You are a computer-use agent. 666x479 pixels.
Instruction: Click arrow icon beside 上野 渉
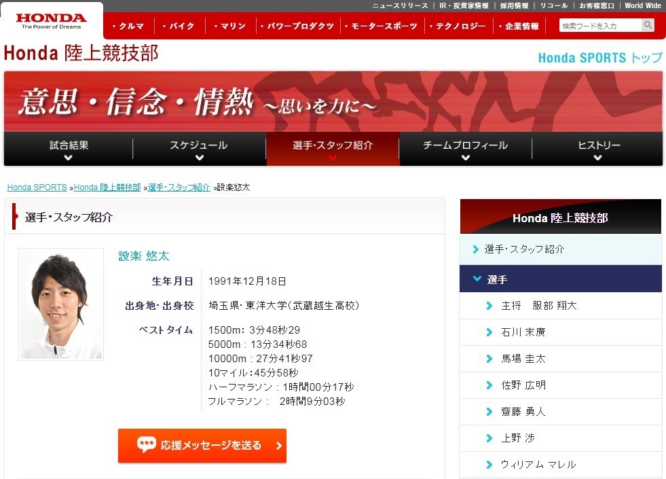tap(489, 438)
